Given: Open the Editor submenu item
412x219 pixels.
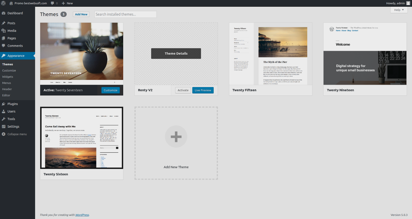Looking at the screenshot, I should tap(6, 95).
